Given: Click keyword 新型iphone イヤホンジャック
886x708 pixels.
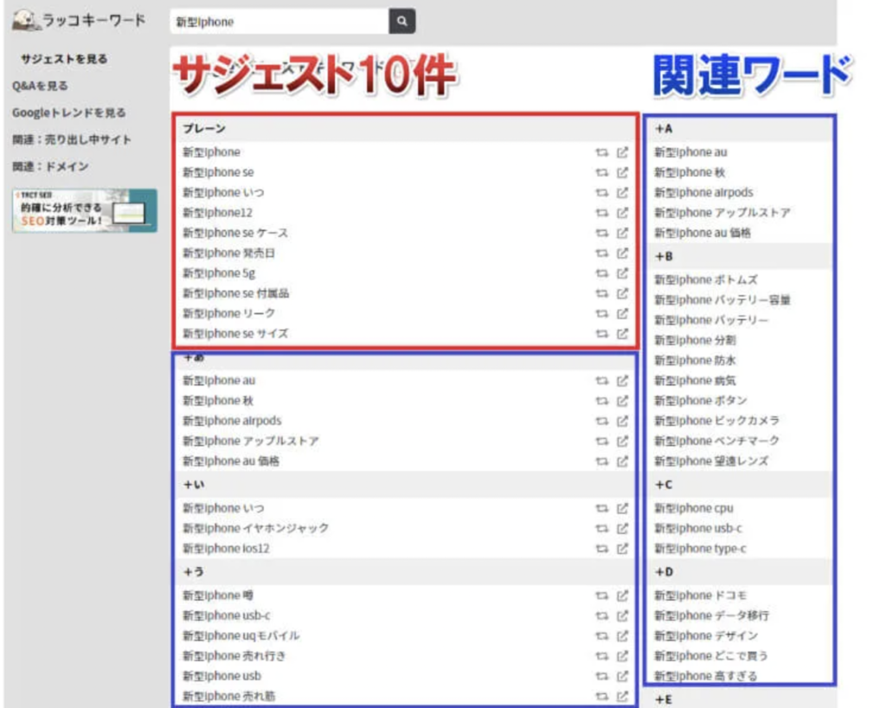Looking at the screenshot, I should (255, 528).
